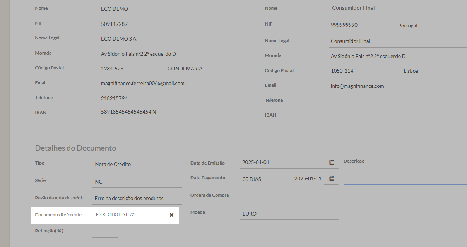The height and width of the screenshot is (247, 467).
Task: Click the Retenção (%) input field
Action: pos(105,232)
